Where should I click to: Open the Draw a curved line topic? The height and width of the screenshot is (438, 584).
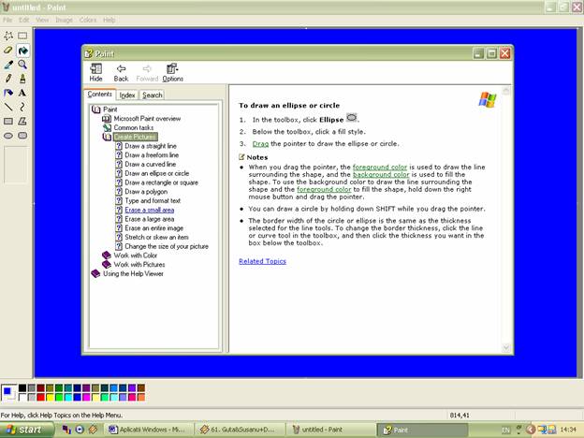click(x=150, y=165)
